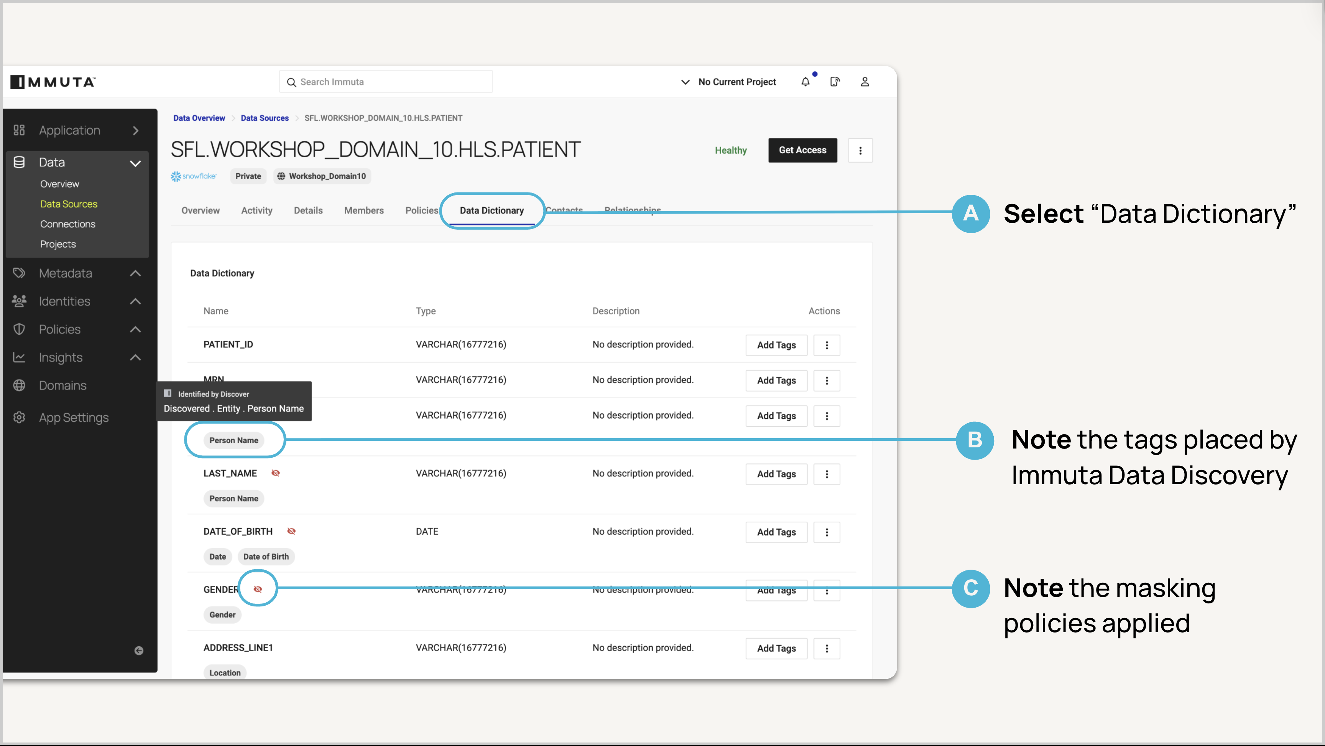The width and height of the screenshot is (1325, 746).
Task: Click masked eye icon next to GENDER
Action: (x=258, y=589)
